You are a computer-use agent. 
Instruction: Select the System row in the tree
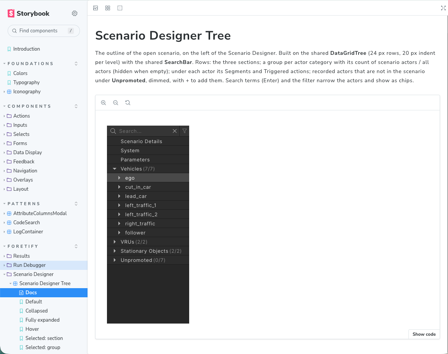tap(148, 151)
